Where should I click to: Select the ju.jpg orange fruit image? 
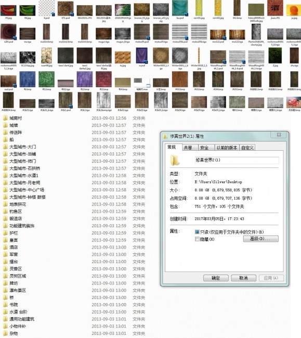(294, 10)
